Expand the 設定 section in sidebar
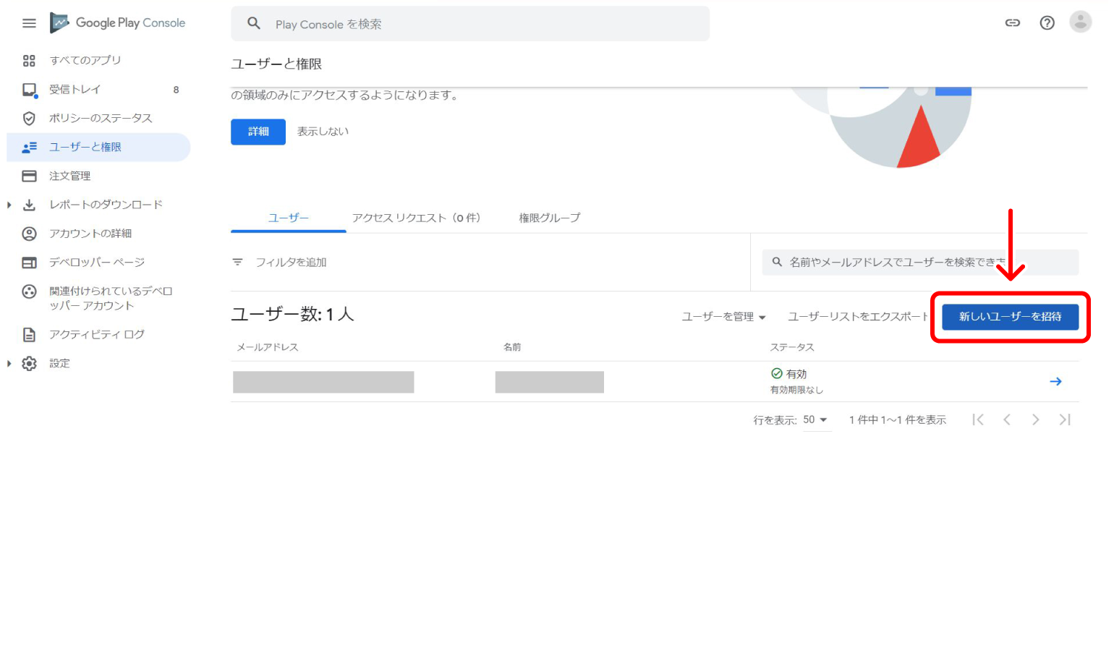 pyautogui.click(x=9, y=363)
